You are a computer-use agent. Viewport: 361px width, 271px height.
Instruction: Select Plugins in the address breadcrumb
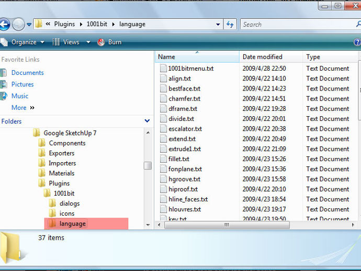coord(64,24)
